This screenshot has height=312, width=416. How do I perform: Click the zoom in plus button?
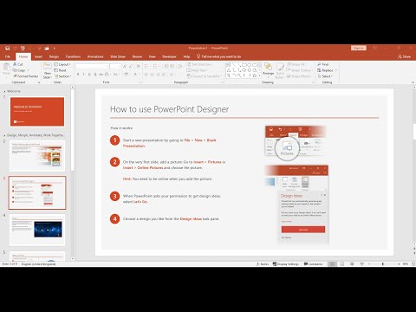tap(399, 264)
